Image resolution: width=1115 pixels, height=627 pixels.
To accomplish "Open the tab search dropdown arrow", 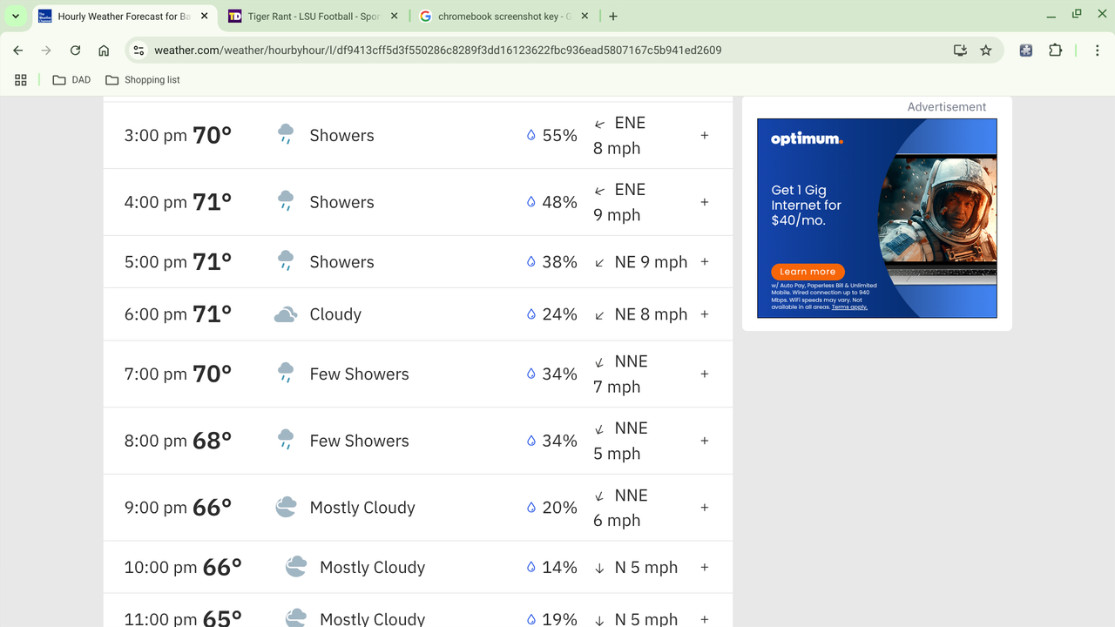I will coord(16,16).
